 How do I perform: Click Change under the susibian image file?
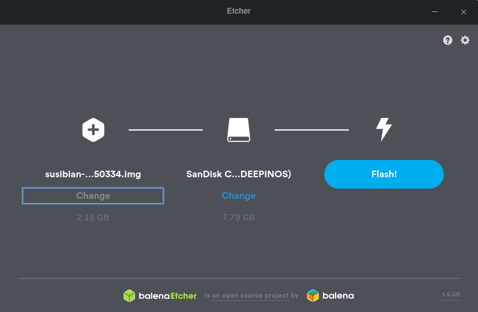pos(93,196)
